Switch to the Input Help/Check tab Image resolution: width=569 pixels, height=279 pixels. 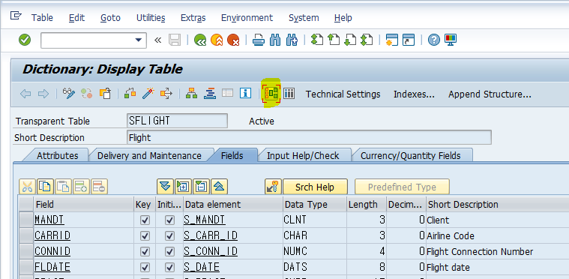303,156
